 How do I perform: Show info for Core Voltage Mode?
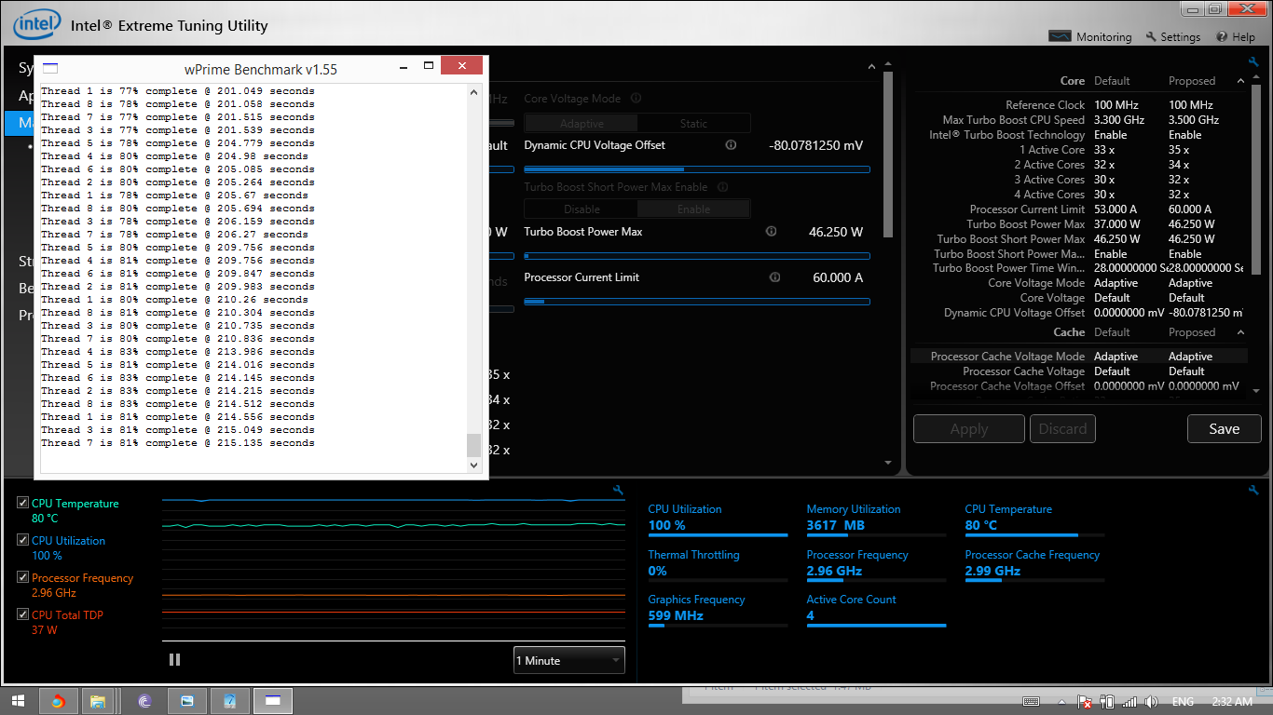tap(636, 98)
